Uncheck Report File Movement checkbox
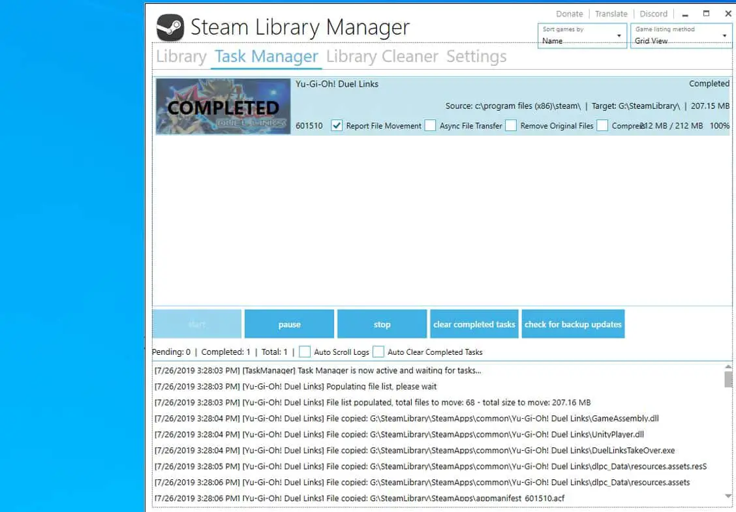The height and width of the screenshot is (512, 736). click(x=337, y=125)
